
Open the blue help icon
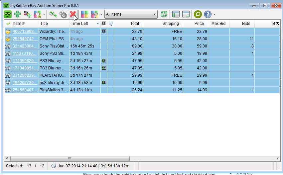coord(208,14)
